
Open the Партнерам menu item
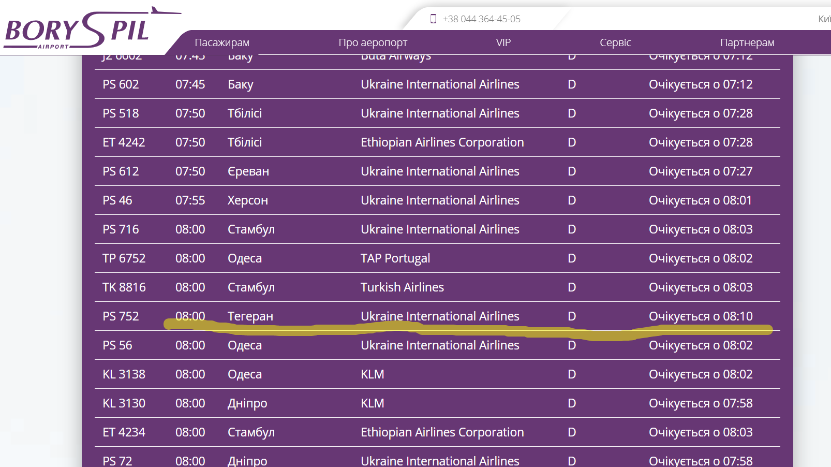[747, 42]
